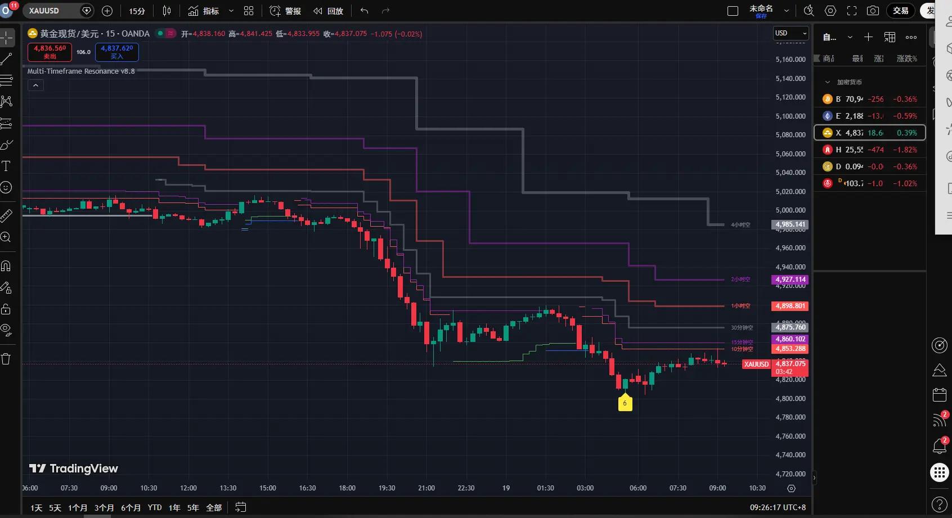Activate the zoom in tool
This screenshot has height=518, width=952.
tap(7, 237)
